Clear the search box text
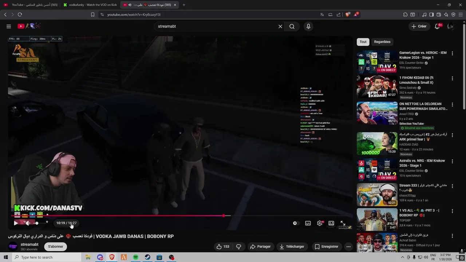466x262 pixels. tap(280, 26)
